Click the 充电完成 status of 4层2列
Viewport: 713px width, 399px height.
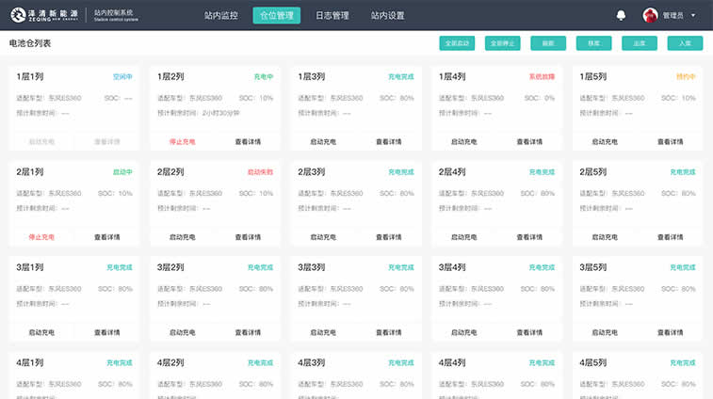261,363
